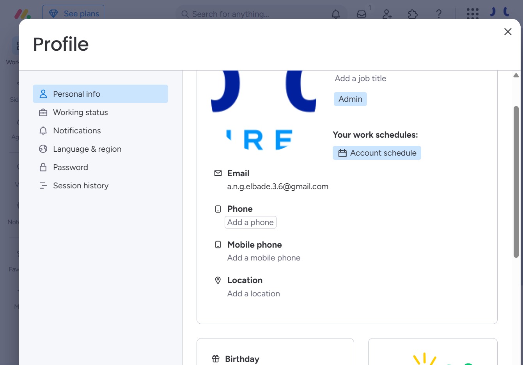Click the Location pin icon
The width and height of the screenshot is (523, 365).
tap(218, 280)
